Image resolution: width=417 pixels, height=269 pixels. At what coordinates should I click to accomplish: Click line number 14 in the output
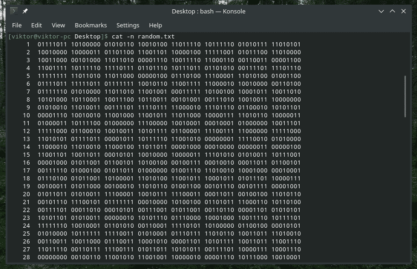pos(26,147)
